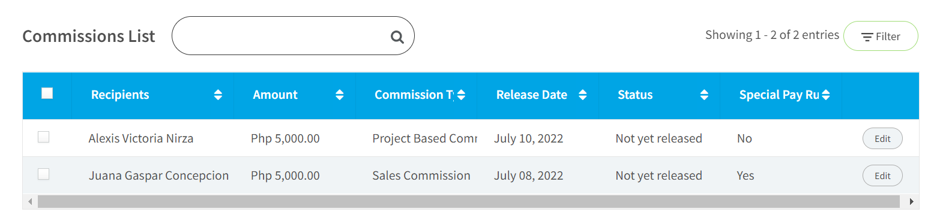Click the scrollbar right arrow
This screenshot has height=218, width=934.
click(912, 201)
